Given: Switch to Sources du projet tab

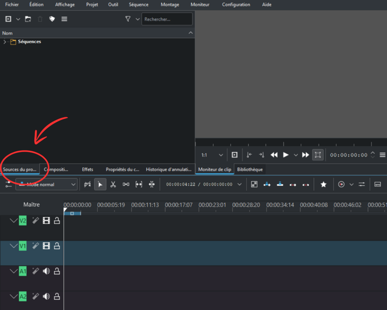Looking at the screenshot, I should tap(19, 169).
